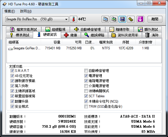The image size is (168, 137).
Task: Click the drive icon beside Seagate GoFlex D...
Action: 10,49
